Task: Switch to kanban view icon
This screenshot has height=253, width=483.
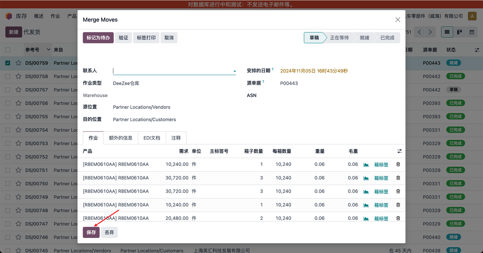Action: pos(459,32)
